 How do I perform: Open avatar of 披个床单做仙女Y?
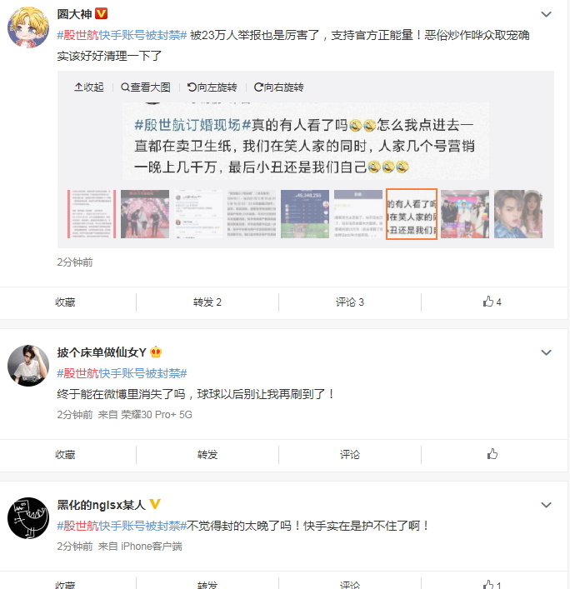[28, 366]
